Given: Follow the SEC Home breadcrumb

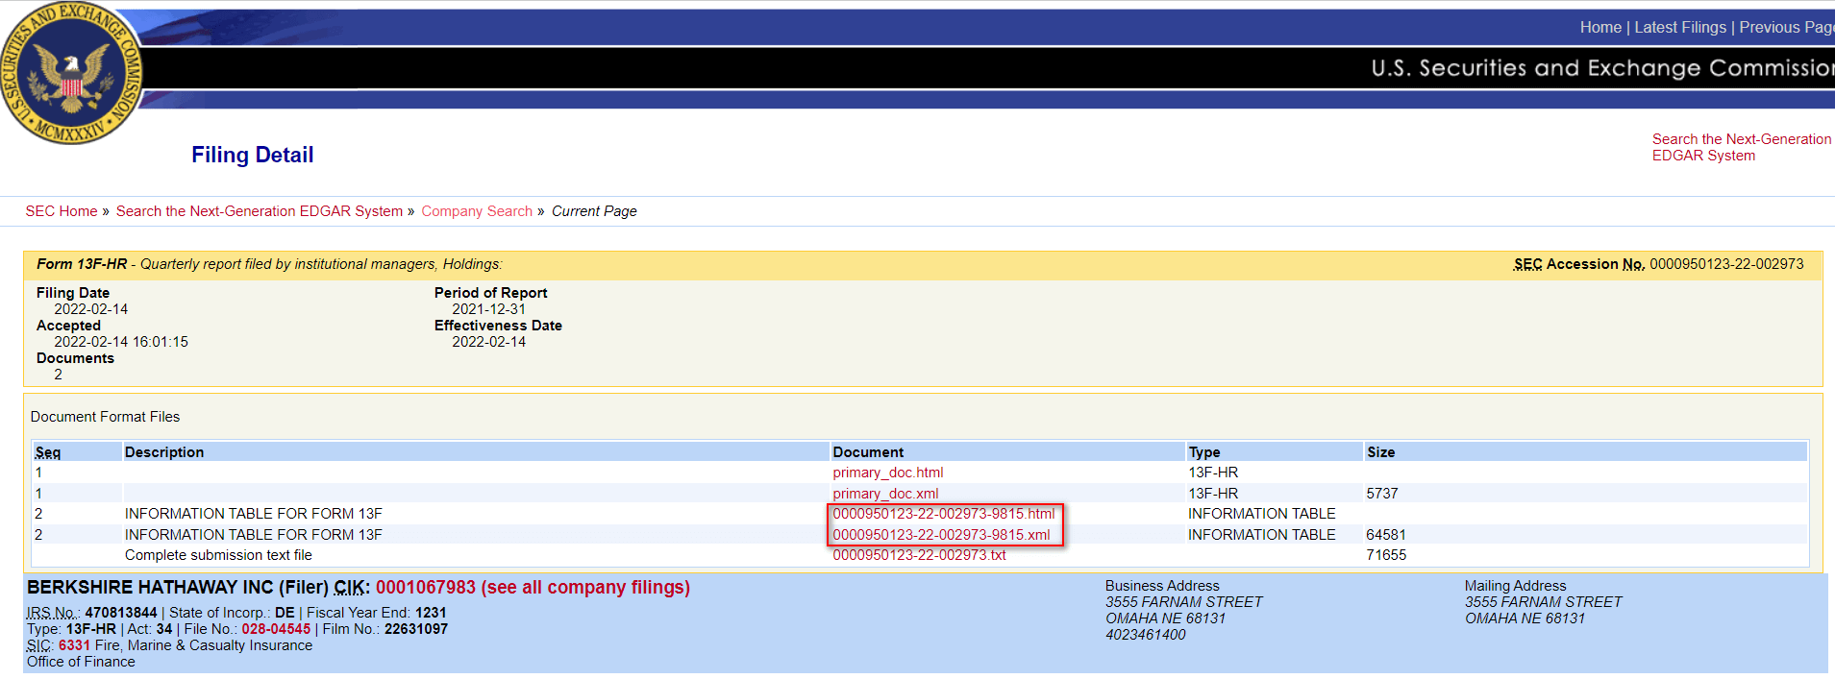Looking at the screenshot, I should [x=62, y=211].
